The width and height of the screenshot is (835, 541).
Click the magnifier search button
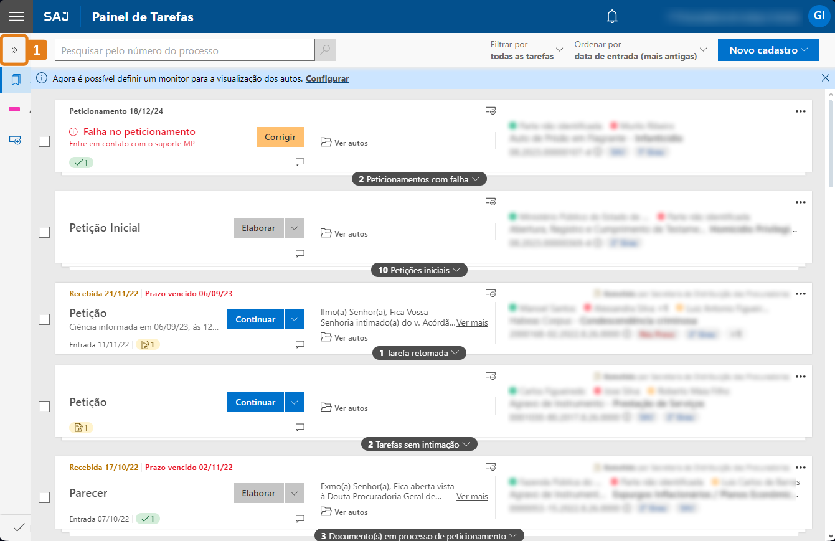pyautogui.click(x=325, y=50)
